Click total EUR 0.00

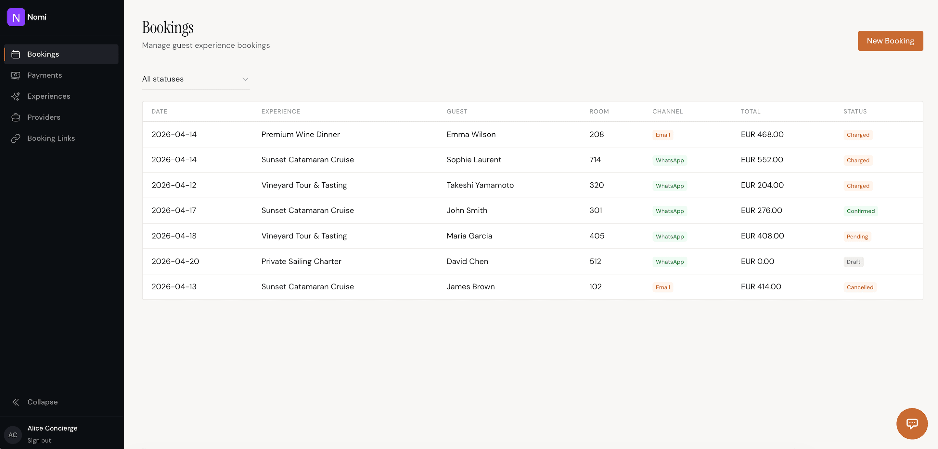757,261
